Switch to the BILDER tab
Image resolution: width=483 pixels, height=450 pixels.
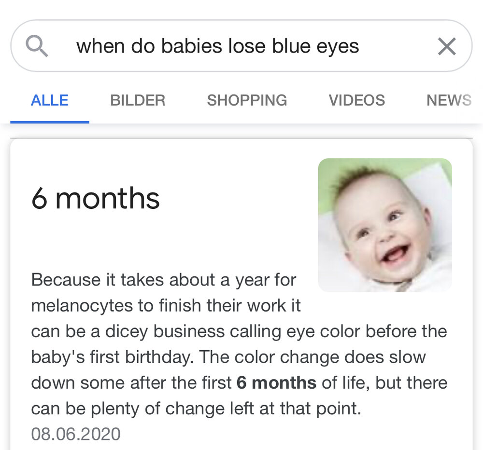coord(138,100)
